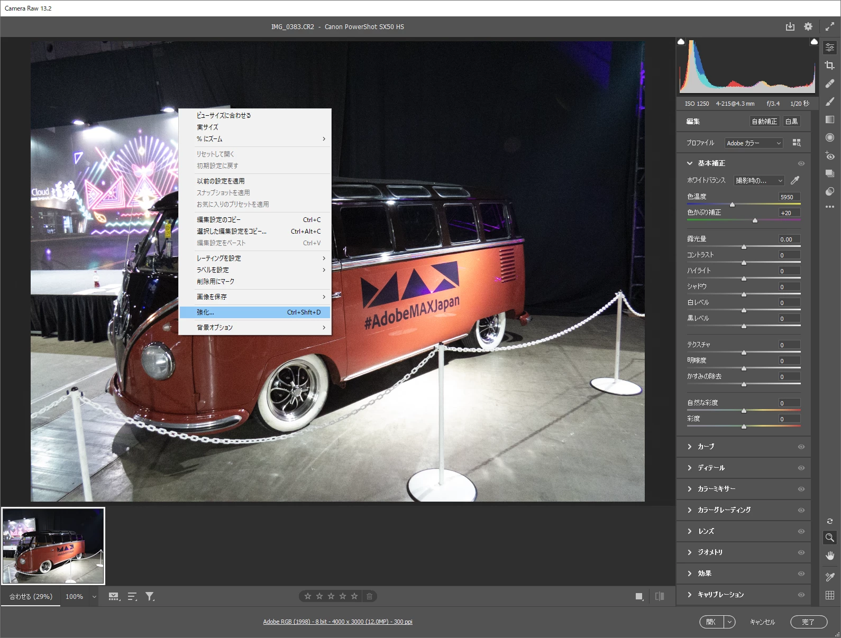Click the 色温度 slider handle
841x638 pixels.
click(x=732, y=205)
